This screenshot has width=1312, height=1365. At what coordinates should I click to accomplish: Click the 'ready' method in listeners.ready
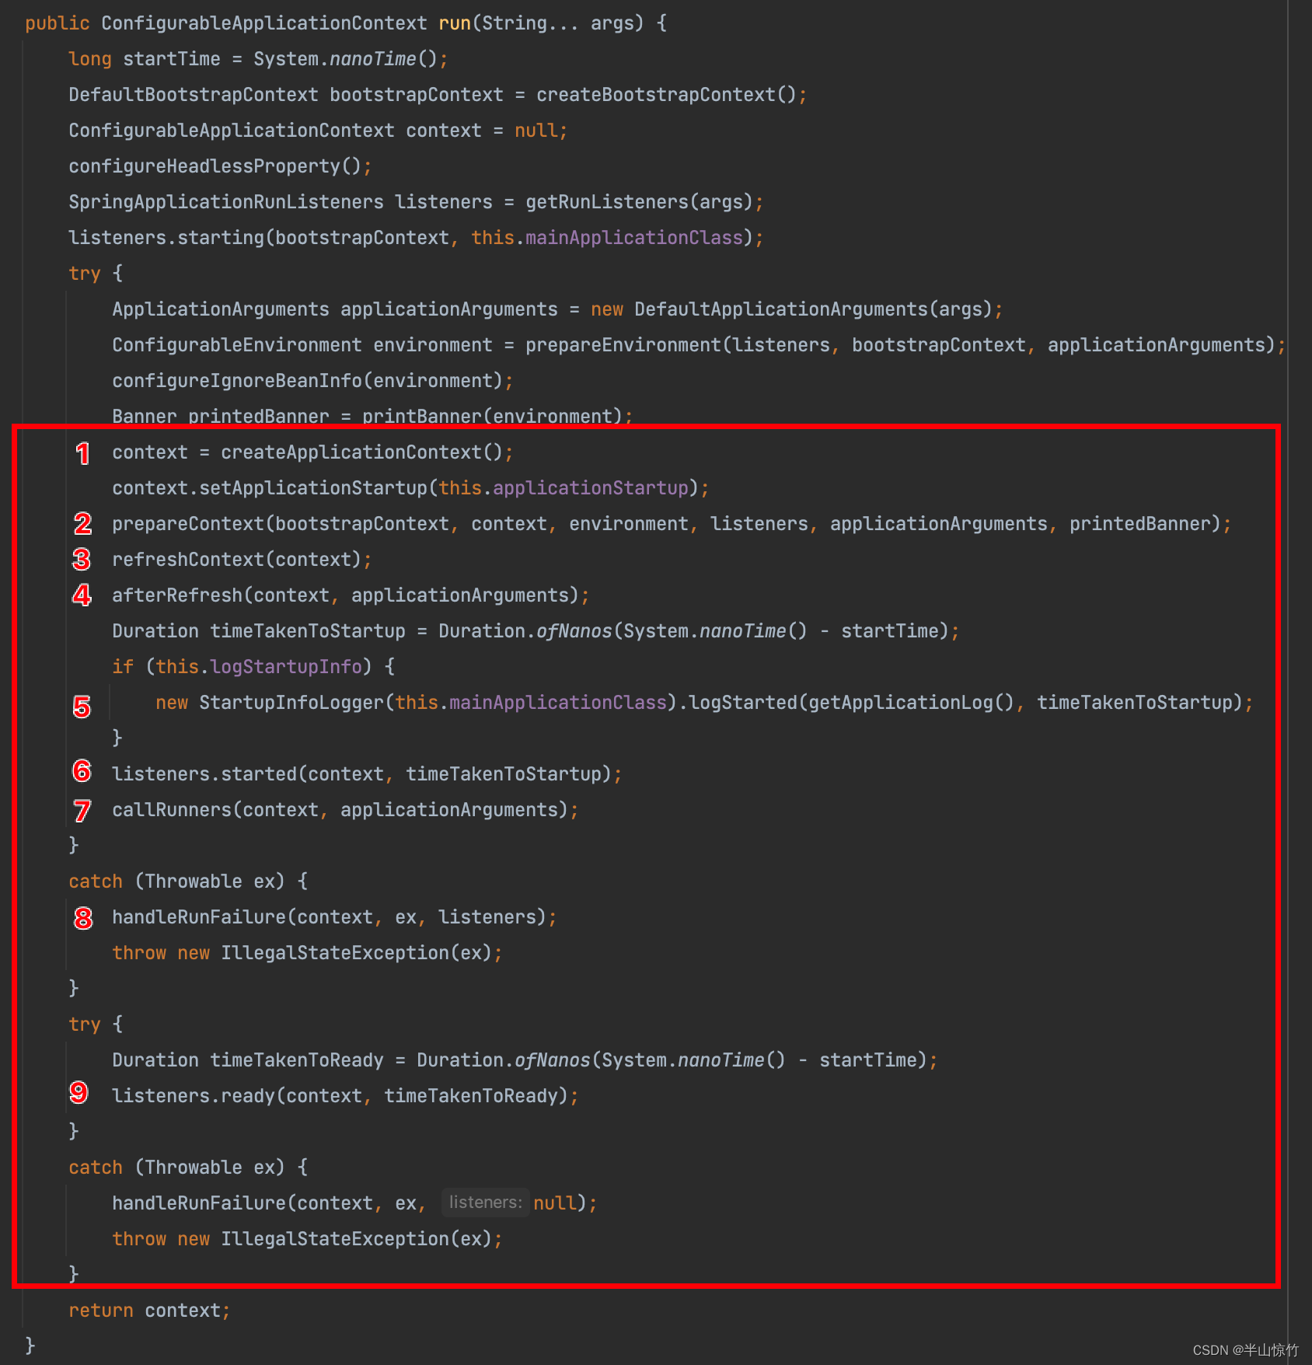[248, 1096]
